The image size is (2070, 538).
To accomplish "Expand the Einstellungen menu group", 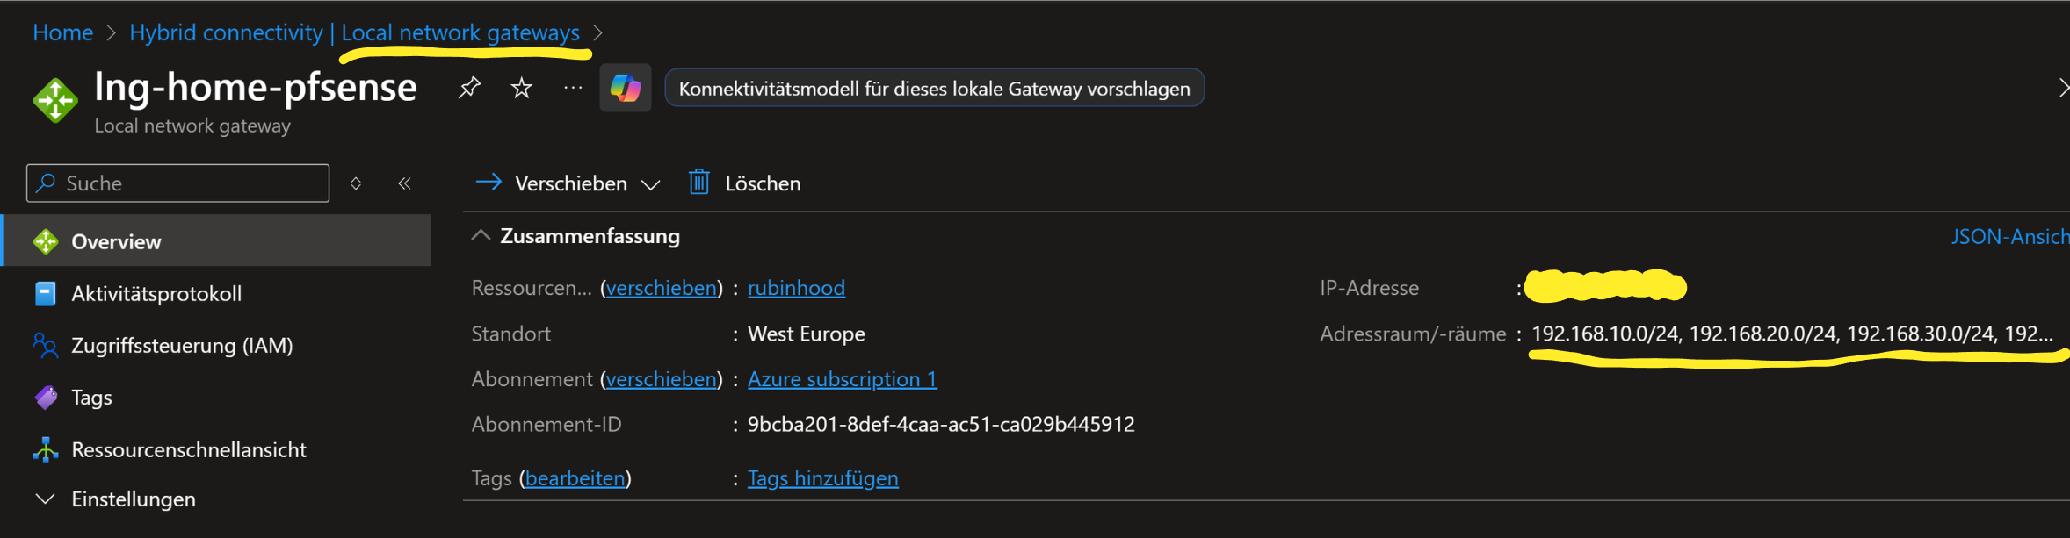I will (x=46, y=499).
